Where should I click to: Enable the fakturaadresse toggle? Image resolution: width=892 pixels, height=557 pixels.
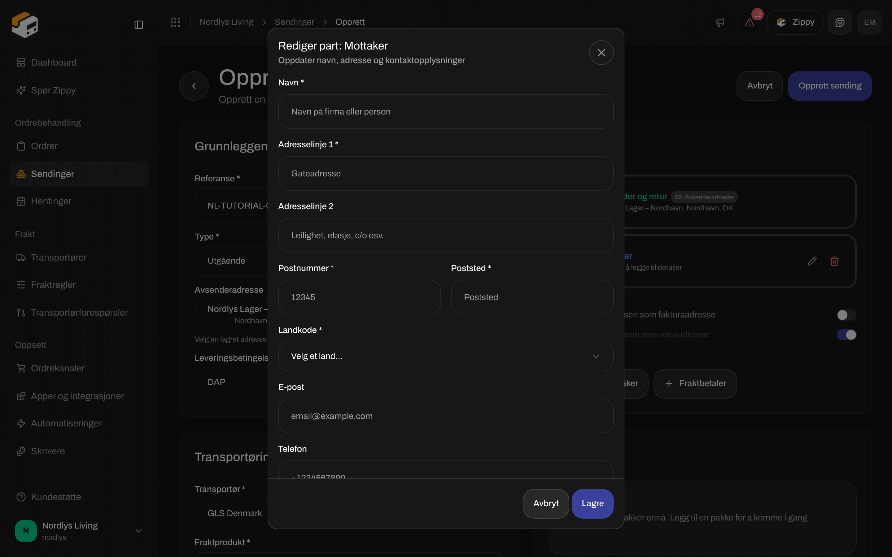(x=846, y=315)
